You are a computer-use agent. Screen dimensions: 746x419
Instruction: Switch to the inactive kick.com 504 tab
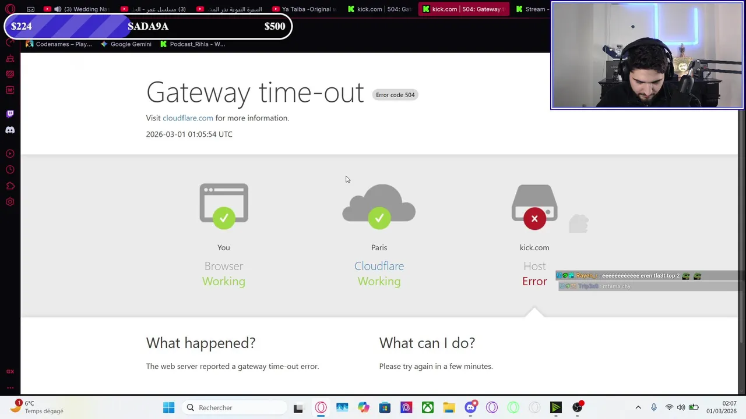pos(379,9)
